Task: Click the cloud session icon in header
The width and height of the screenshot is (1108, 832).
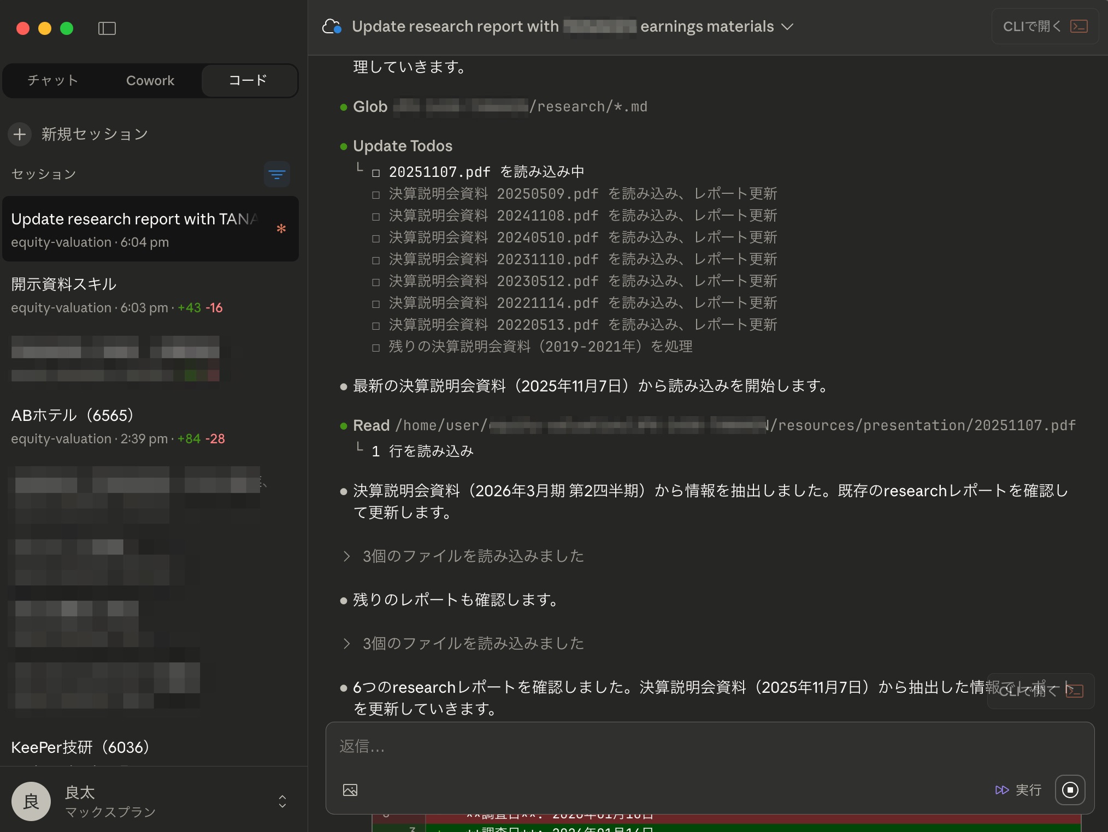Action: point(332,26)
